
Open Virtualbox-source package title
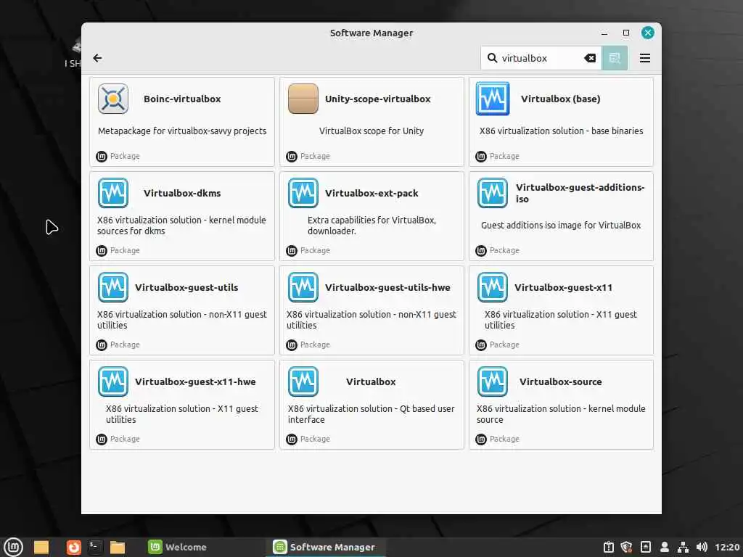pyautogui.click(x=561, y=381)
